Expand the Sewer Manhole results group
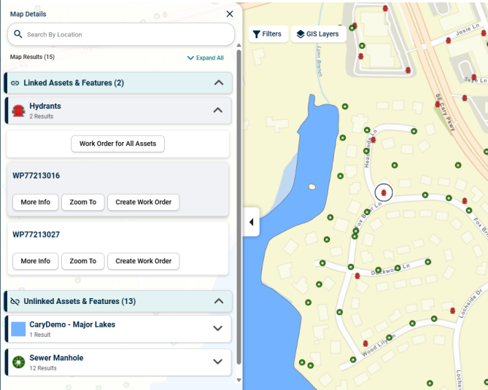 tap(217, 362)
